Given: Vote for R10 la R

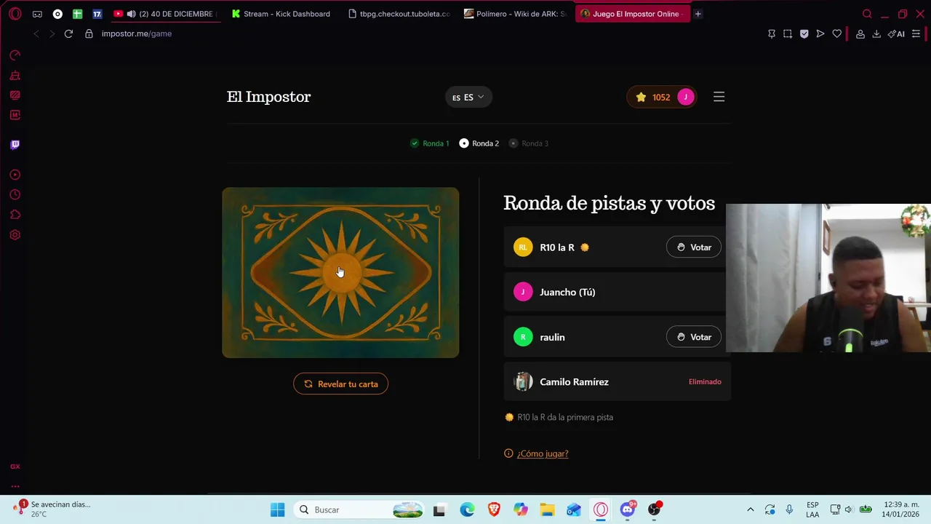Looking at the screenshot, I should (x=693, y=247).
